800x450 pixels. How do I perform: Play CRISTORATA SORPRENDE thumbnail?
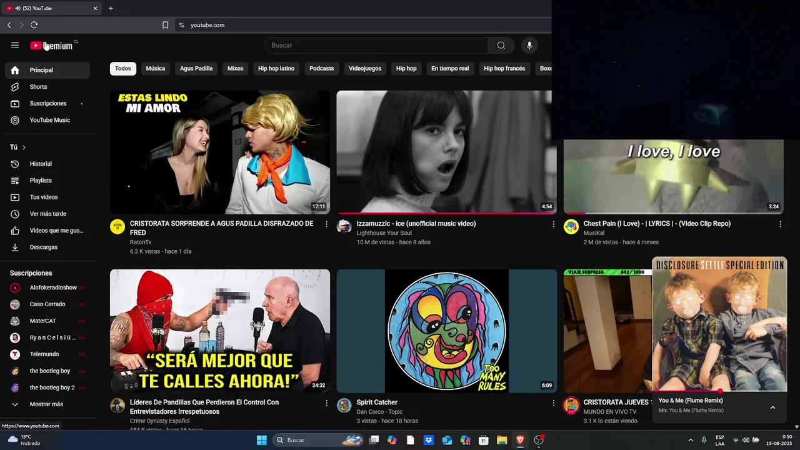(x=220, y=152)
